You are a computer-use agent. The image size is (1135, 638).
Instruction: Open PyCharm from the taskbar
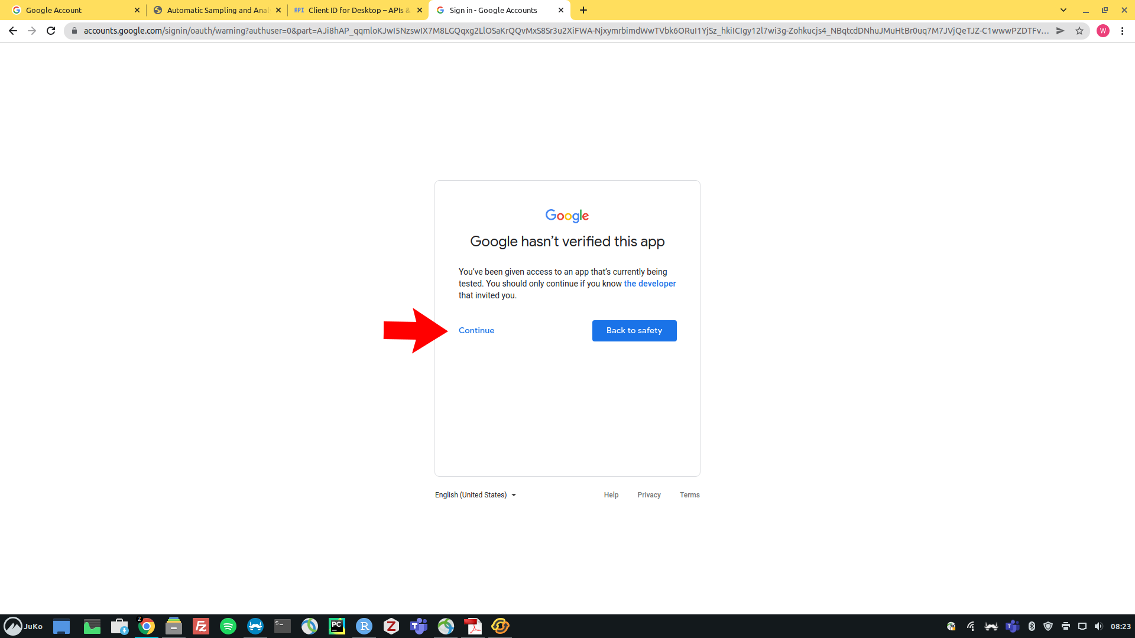pos(337,626)
